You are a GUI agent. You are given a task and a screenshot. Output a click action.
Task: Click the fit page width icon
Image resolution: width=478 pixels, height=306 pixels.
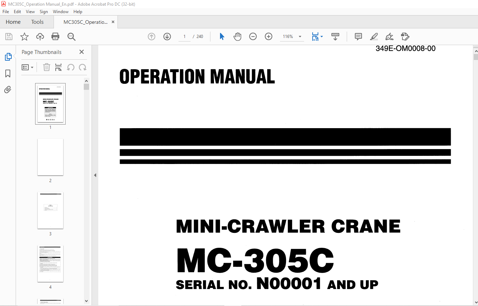coord(315,37)
